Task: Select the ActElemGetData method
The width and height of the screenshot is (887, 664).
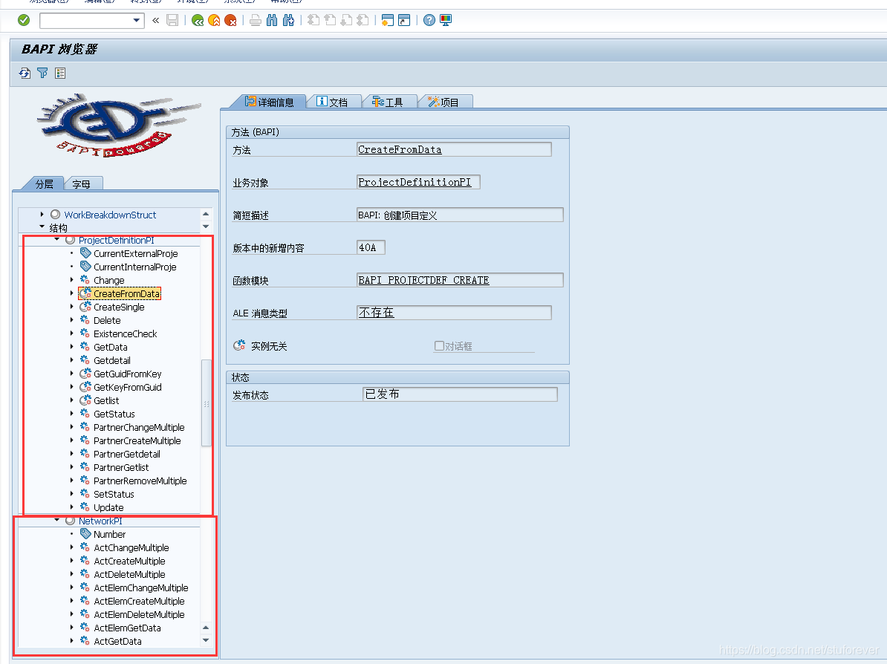Action: 127,628
